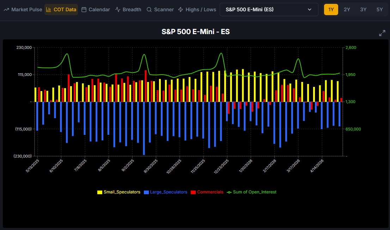This screenshot has height=230, width=390.
Task: Click the 4/14/2026 x-axis date label
Action: pyautogui.click(x=317, y=166)
